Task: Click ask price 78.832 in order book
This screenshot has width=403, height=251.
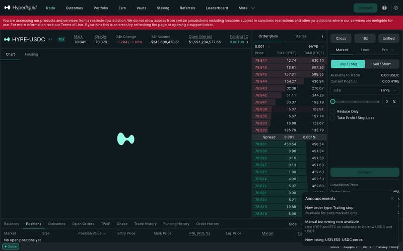Action: 261,130
